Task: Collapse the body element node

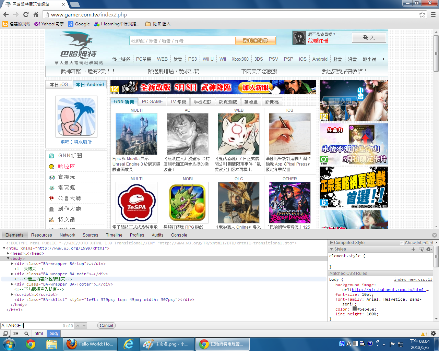Action: click(x=8, y=258)
